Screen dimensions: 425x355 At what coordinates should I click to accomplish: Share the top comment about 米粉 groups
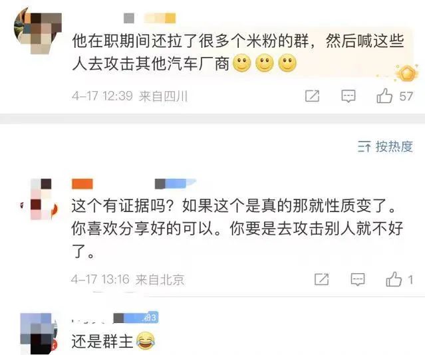tap(312, 96)
